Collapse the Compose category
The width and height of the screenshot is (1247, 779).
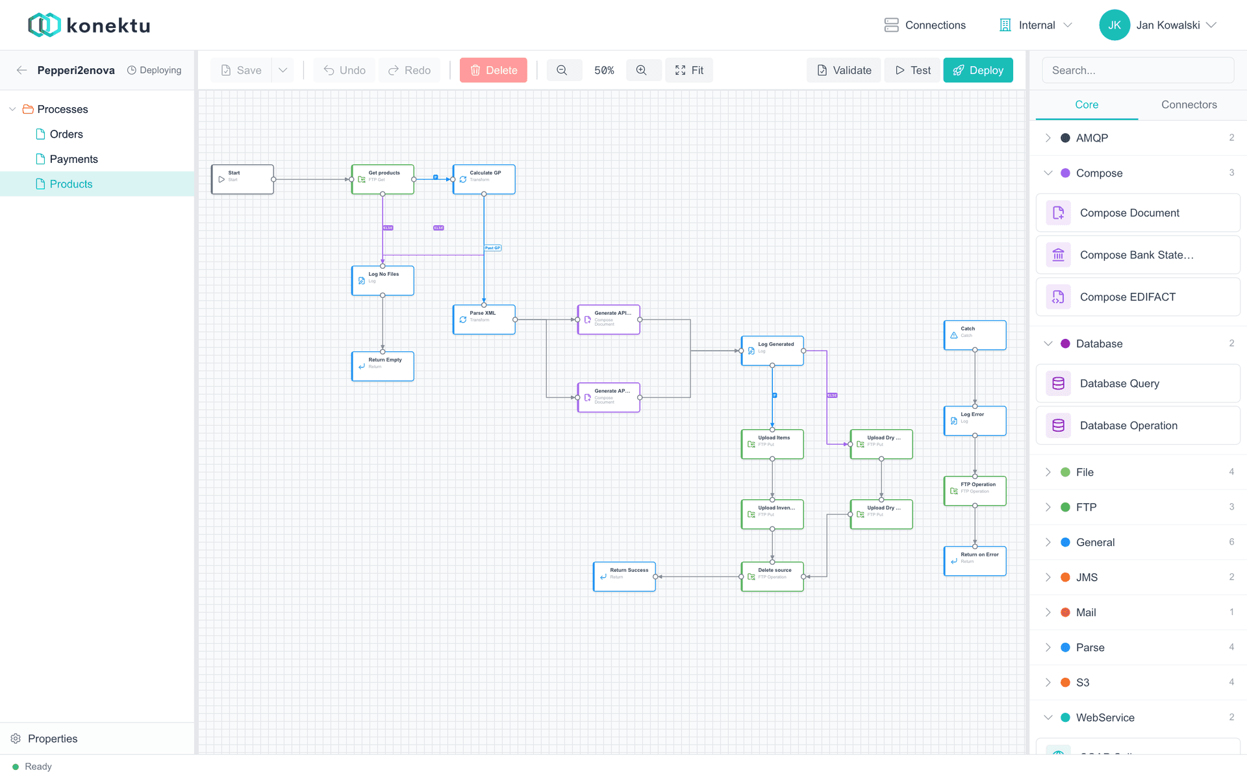[1048, 173]
